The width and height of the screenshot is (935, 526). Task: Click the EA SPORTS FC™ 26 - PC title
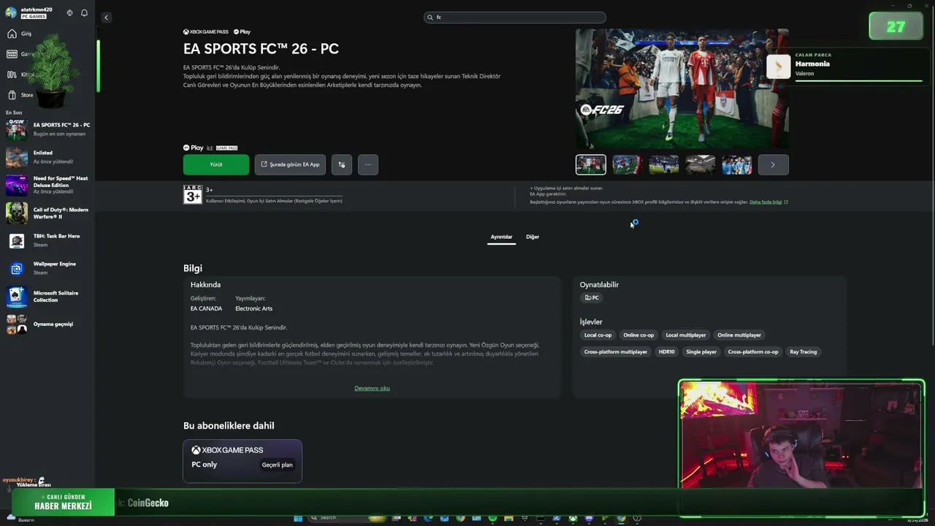point(261,49)
